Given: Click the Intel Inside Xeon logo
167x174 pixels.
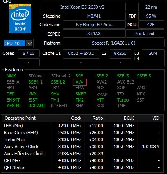Looking at the screenshot, I should 20,18.
